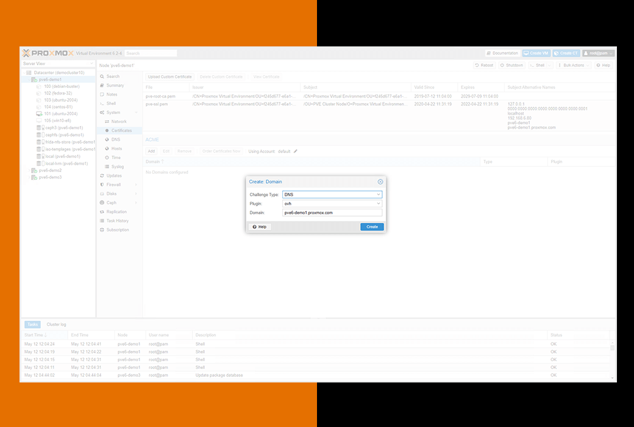
Task: Select the pve6-demo3 node
Action: pyautogui.click(x=50, y=178)
